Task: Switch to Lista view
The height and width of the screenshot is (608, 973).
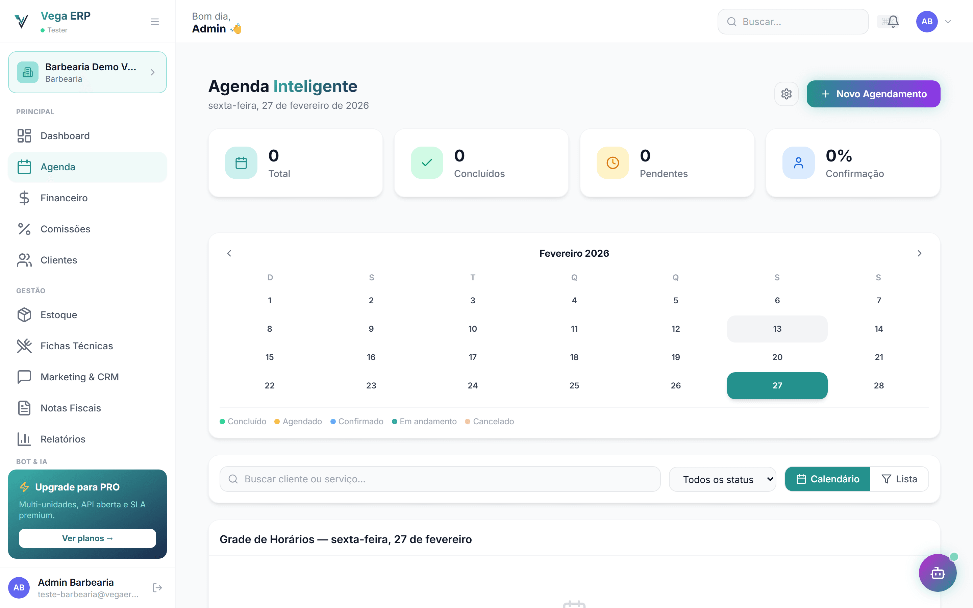Action: [x=899, y=479]
